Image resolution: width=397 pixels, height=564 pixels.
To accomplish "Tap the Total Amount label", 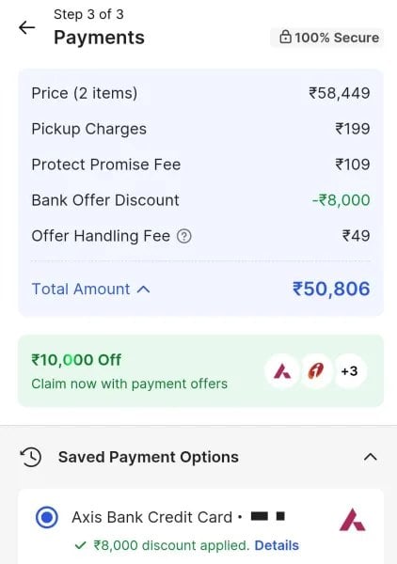I will click(81, 290).
